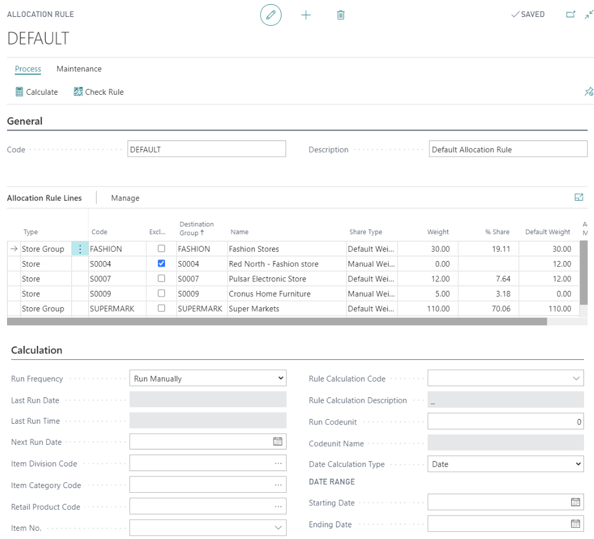Switch to the Maintenance tab
The image size is (594, 539).
coord(79,69)
